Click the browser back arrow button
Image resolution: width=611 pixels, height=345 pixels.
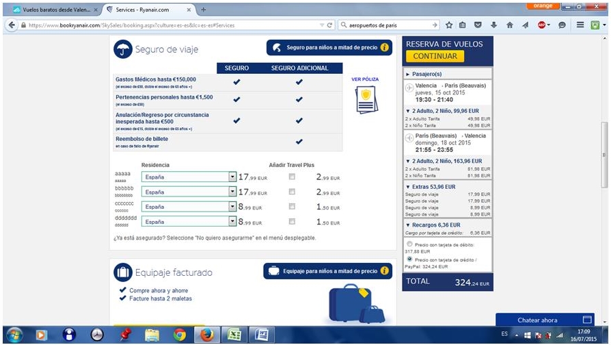click(12, 25)
